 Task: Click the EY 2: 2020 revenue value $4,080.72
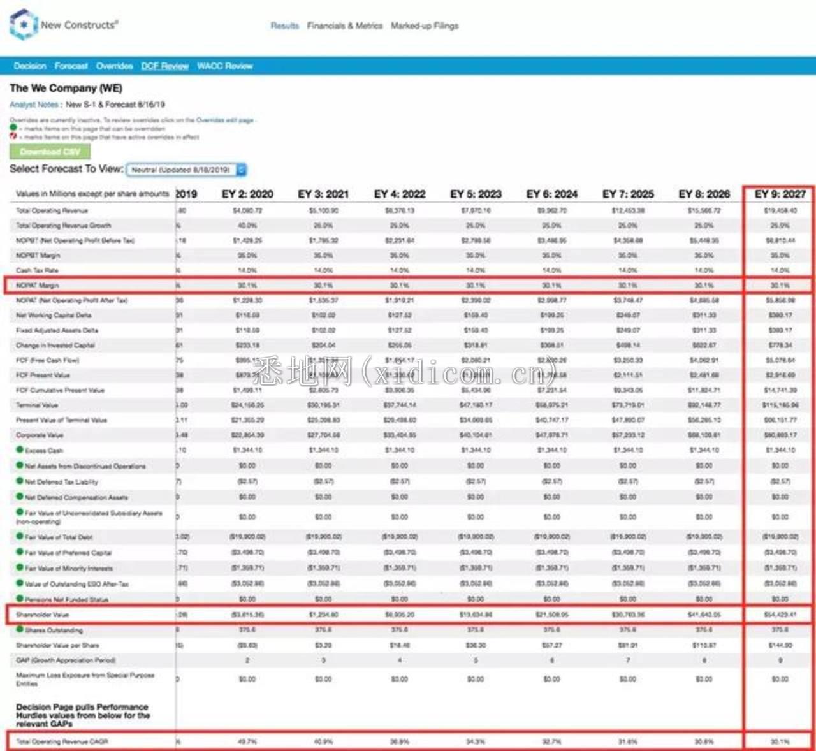click(247, 210)
